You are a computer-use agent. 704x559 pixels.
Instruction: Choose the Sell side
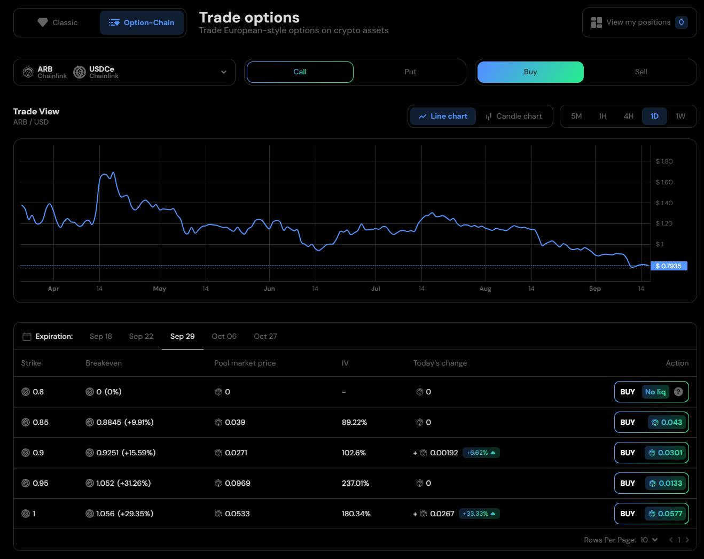pos(641,72)
